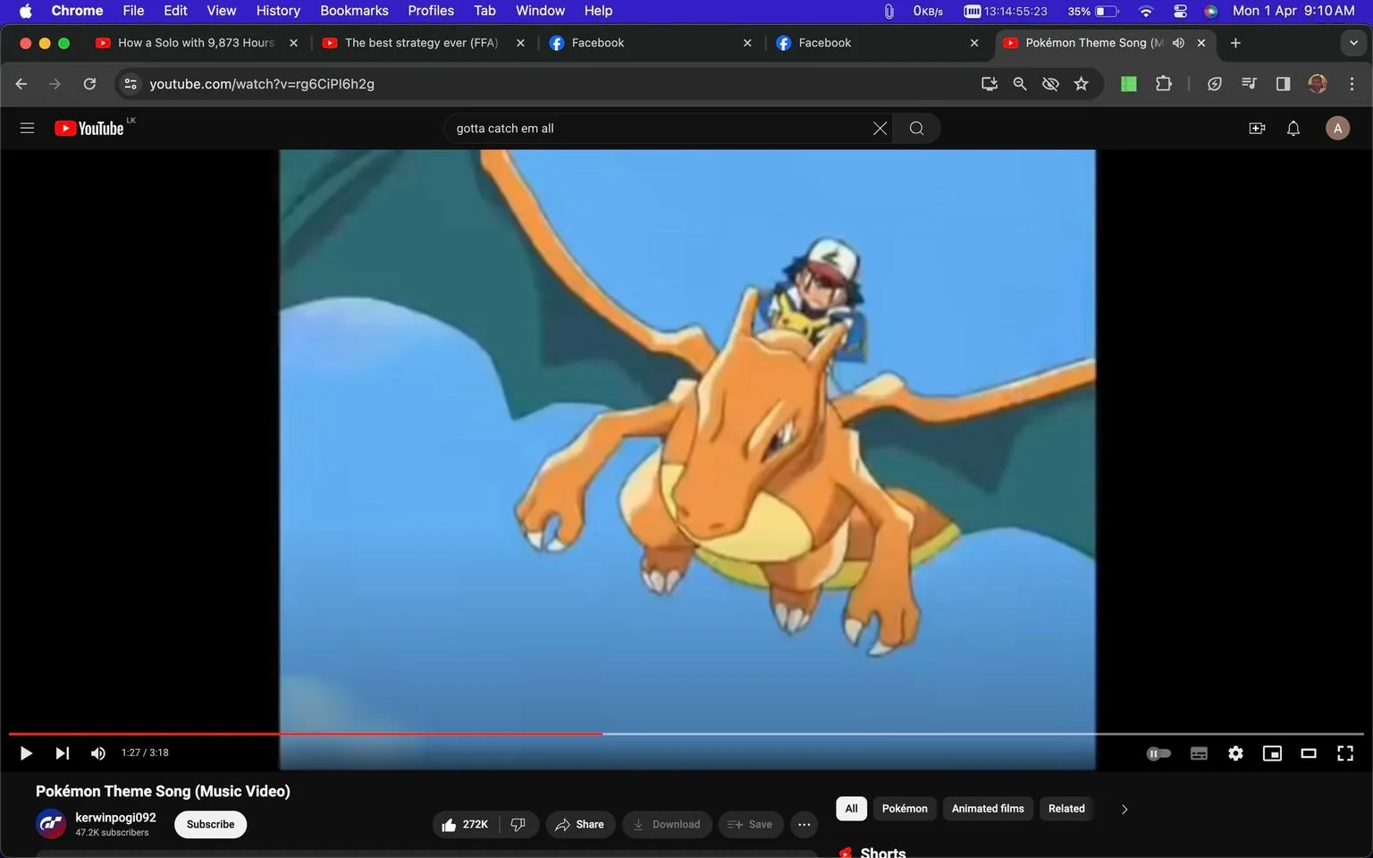Open the Apple menu
This screenshot has height=858, width=1373.
click(25, 11)
